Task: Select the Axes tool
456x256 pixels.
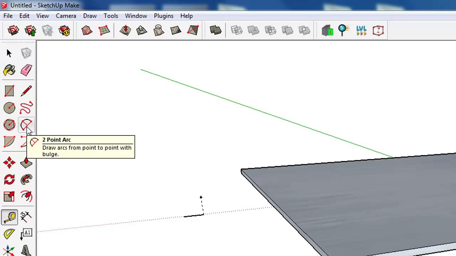Action: tap(9, 250)
